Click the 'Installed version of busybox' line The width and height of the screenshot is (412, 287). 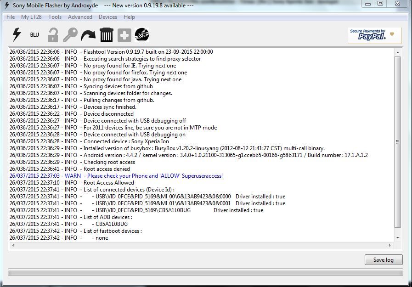[167, 148]
